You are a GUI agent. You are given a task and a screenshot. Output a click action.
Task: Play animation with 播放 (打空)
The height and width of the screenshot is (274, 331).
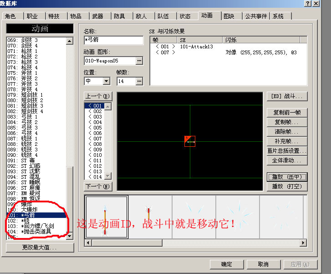coord(287,186)
